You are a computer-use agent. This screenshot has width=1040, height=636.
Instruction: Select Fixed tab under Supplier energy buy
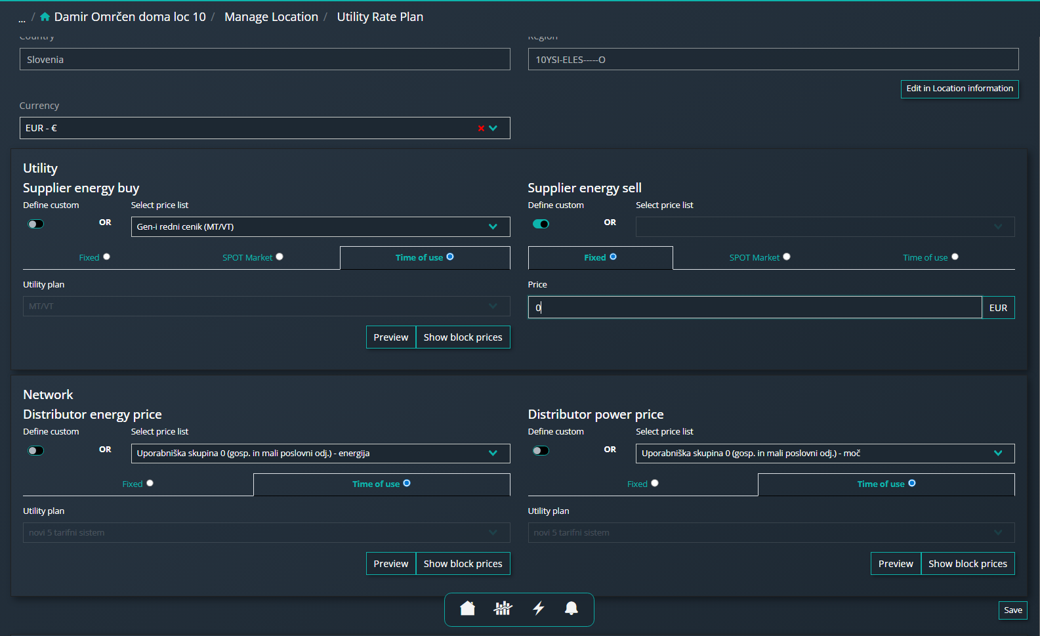pos(94,257)
